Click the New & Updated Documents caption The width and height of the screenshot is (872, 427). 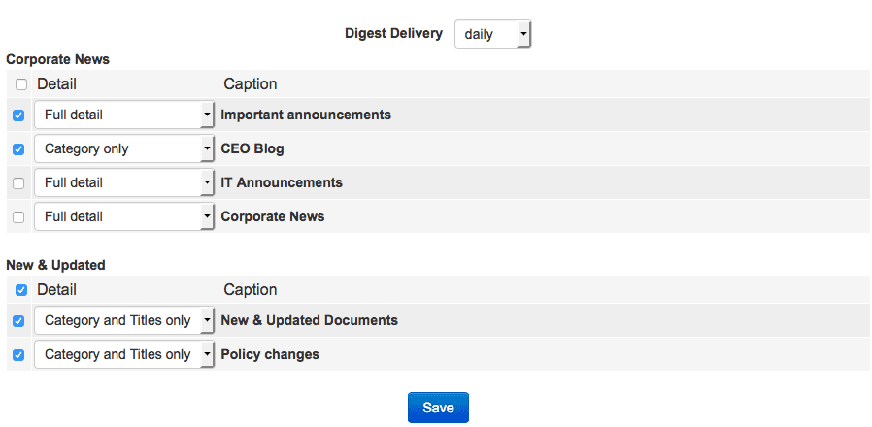[309, 320]
